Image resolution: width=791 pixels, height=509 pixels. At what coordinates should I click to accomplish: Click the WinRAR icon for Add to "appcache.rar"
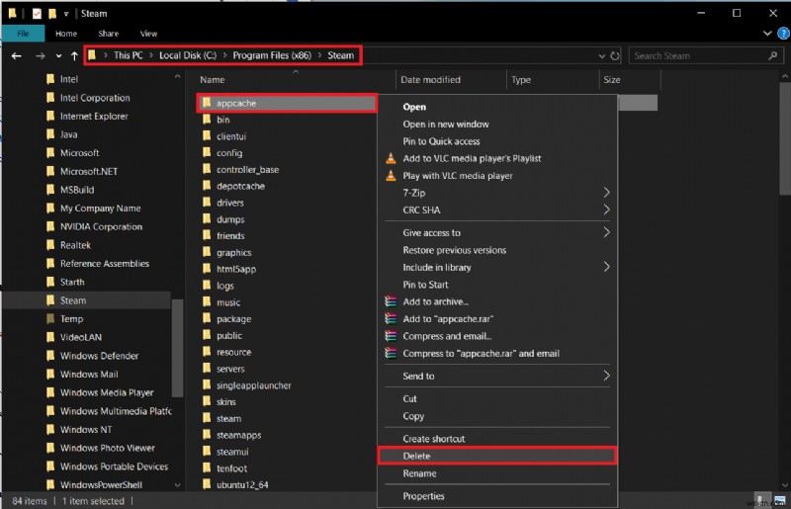(391, 319)
